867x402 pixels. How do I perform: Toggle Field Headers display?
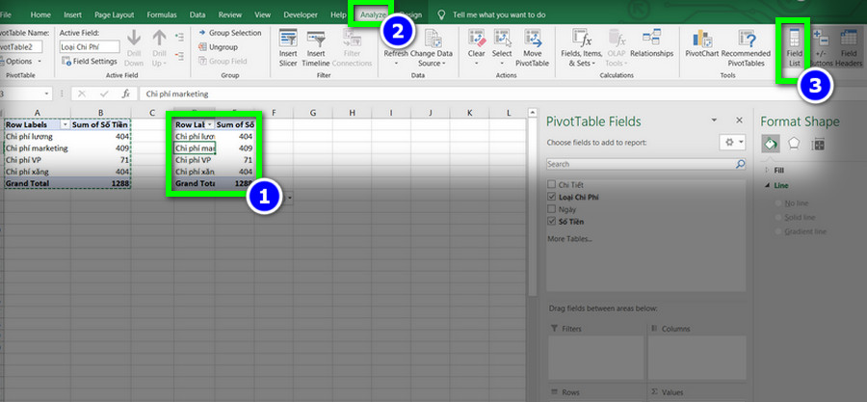[848, 47]
